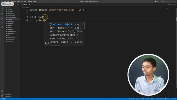Viewport: 177px width, 100px height.
Task: Open hello.py in the explorer
Action: [10, 25]
